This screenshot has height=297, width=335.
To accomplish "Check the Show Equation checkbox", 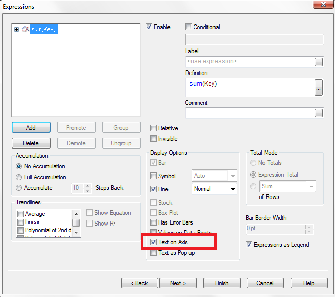I will pos(89,213).
